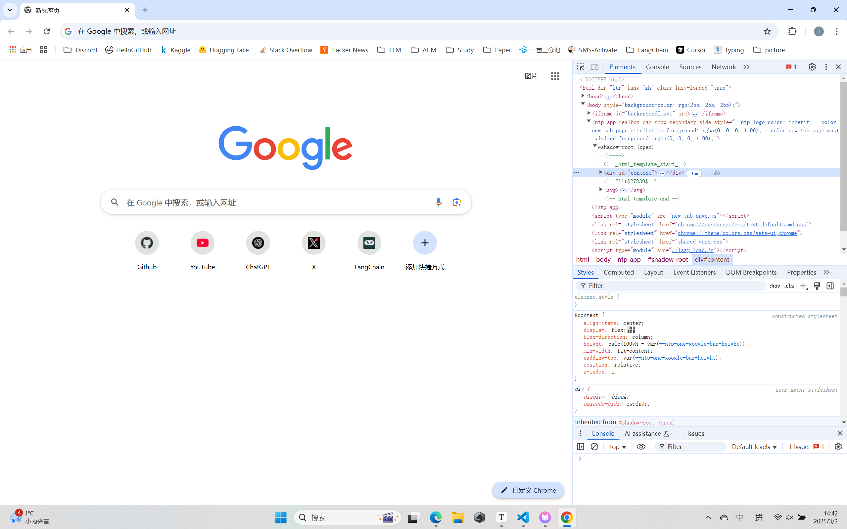Select the Inspect element tool
Viewport: 847px width, 529px height.
[580, 66]
